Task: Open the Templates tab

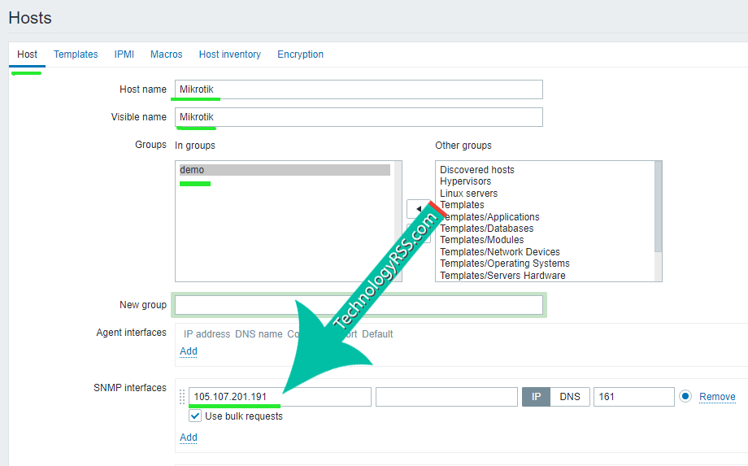Action: (x=76, y=54)
